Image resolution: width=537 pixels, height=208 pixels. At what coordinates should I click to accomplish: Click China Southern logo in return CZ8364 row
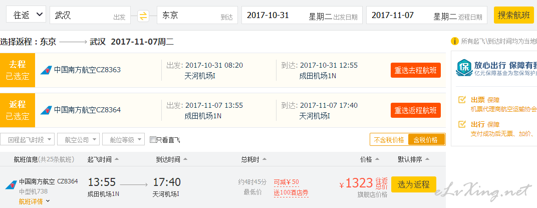[x=46, y=110]
